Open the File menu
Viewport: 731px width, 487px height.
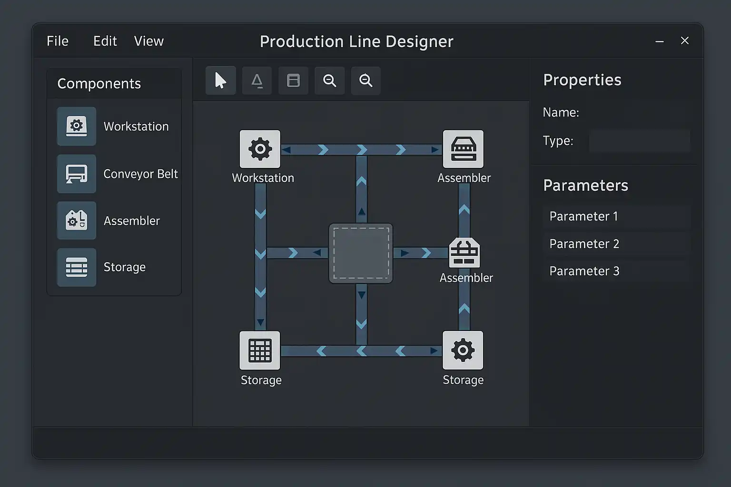click(58, 41)
